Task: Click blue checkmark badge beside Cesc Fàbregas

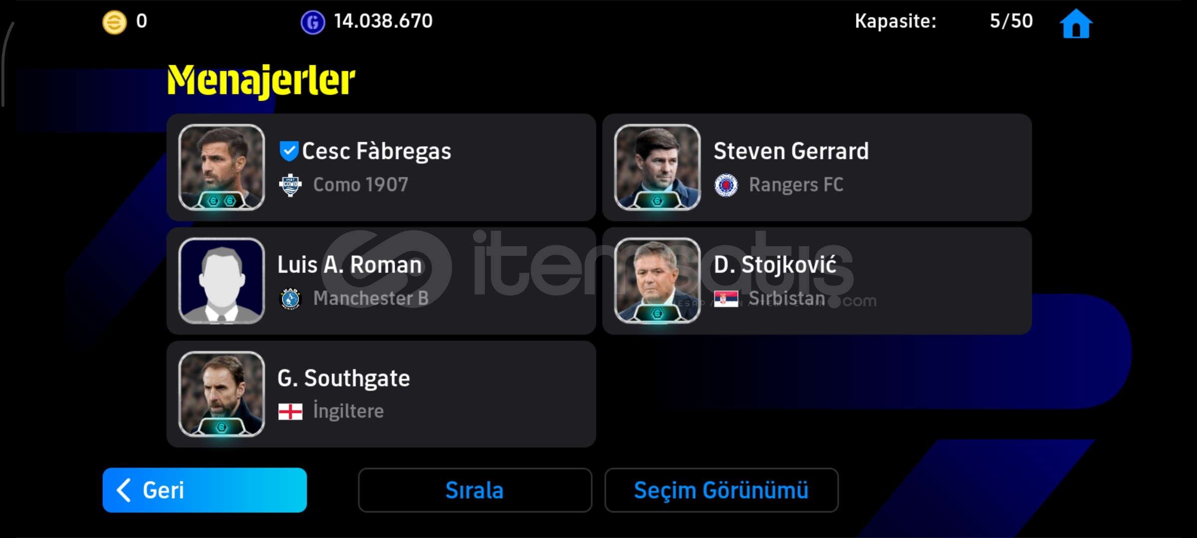Action: pyautogui.click(x=288, y=151)
